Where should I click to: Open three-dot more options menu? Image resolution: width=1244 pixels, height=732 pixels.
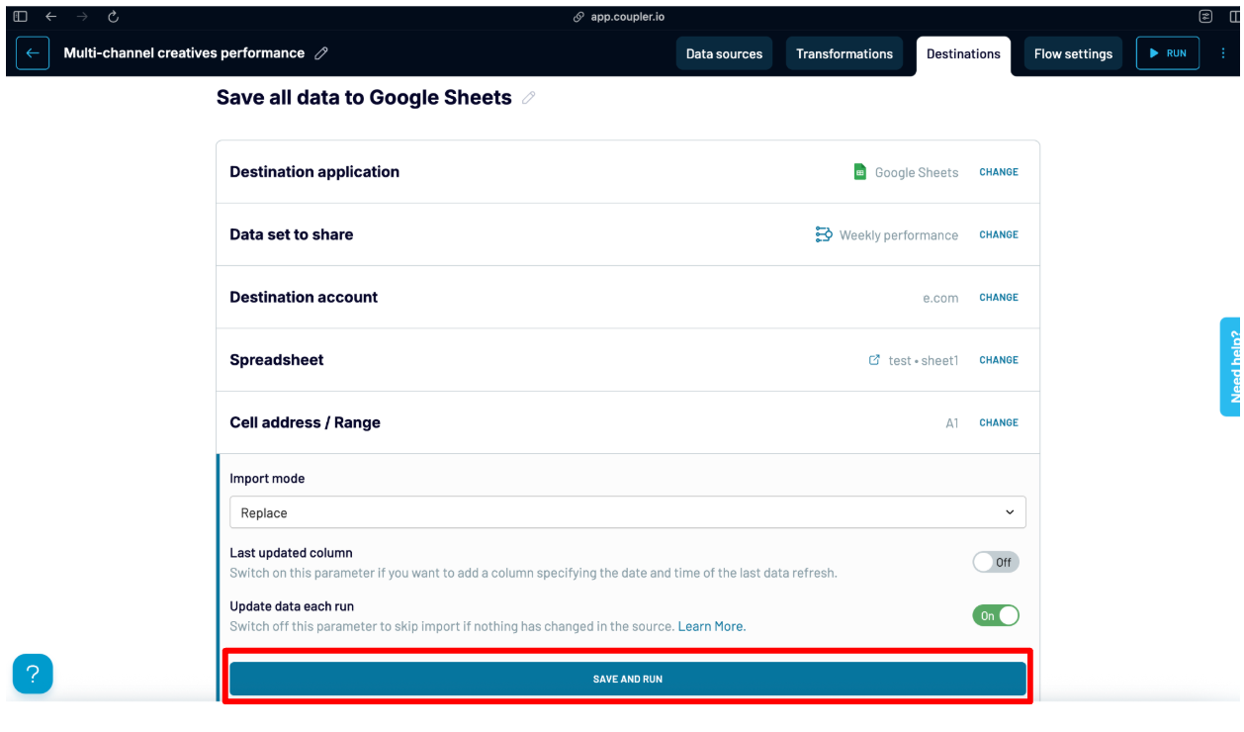point(1222,53)
